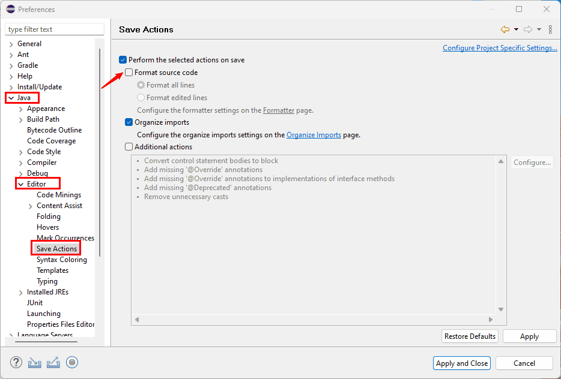This screenshot has width=561, height=379.
Task: Click the Eclipse icon in title bar
Action: (x=10, y=9)
